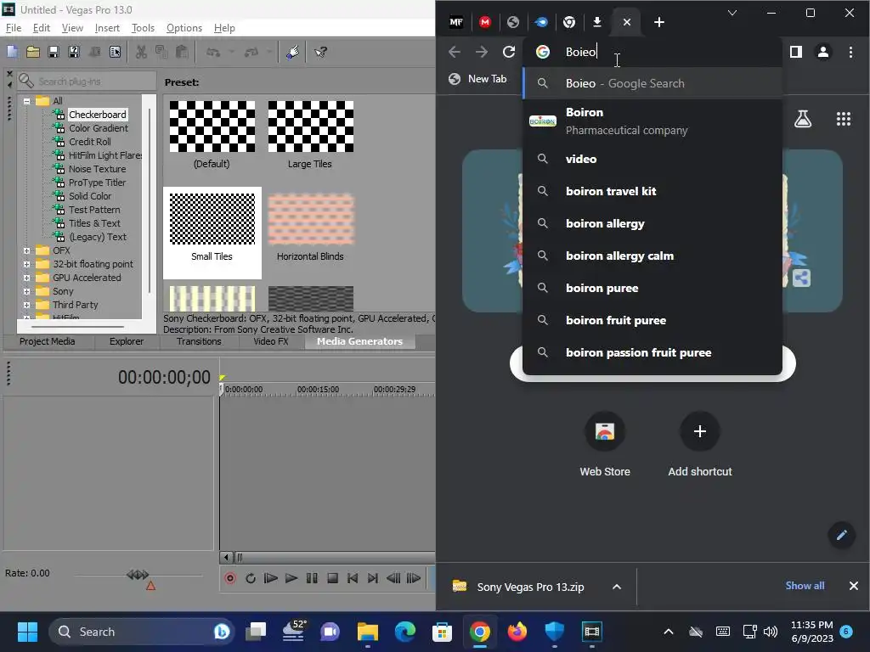Select ProType Titler generator

97,183
